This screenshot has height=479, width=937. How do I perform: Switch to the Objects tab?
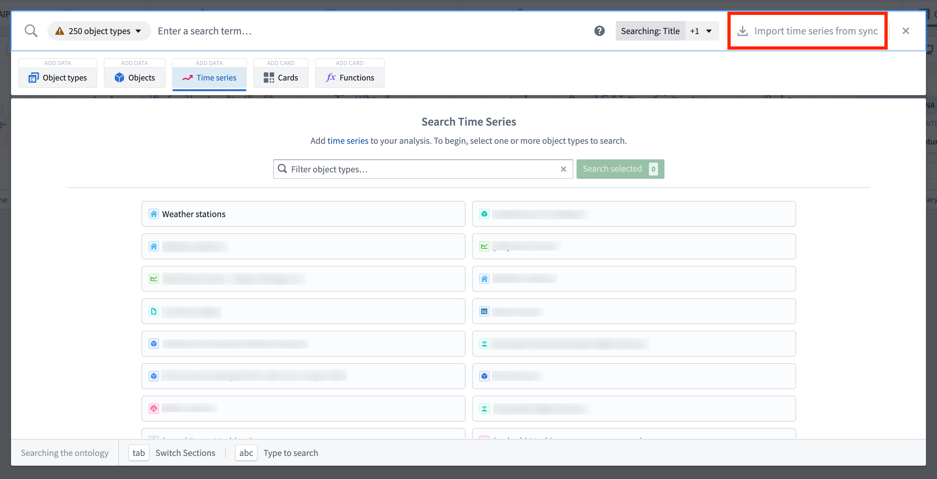click(x=135, y=78)
